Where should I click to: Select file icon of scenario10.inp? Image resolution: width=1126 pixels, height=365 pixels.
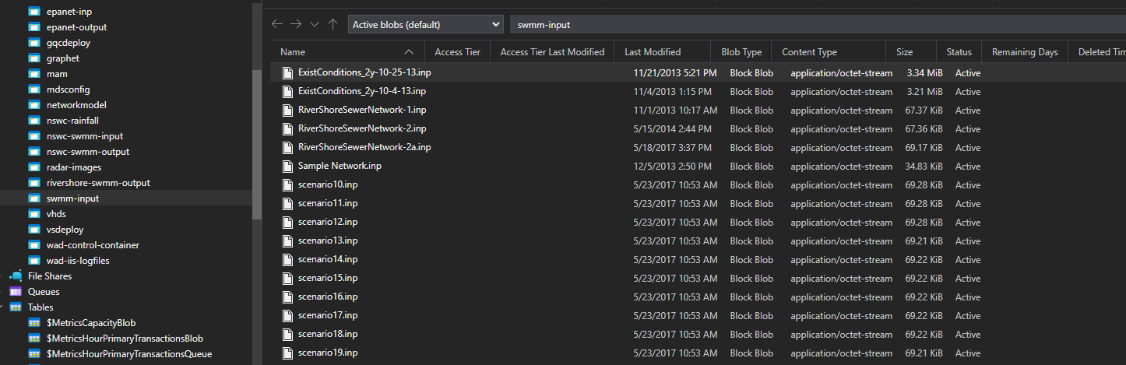[x=287, y=184]
